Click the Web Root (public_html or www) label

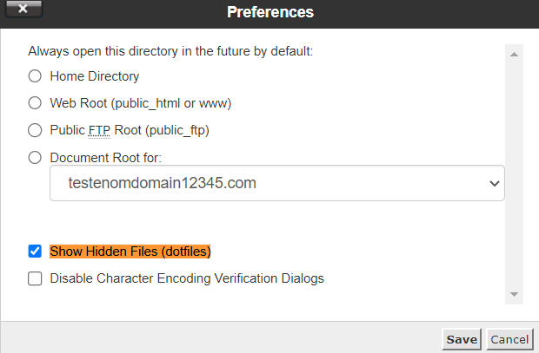tap(141, 103)
